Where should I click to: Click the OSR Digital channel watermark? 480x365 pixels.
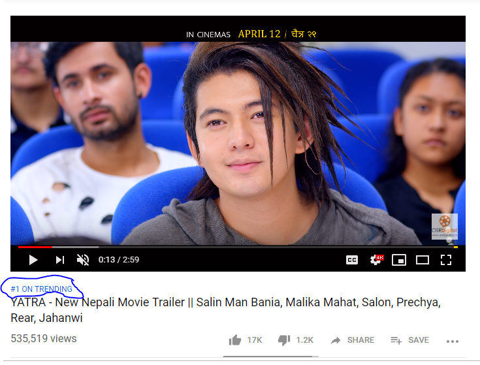click(x=444, y=227)
